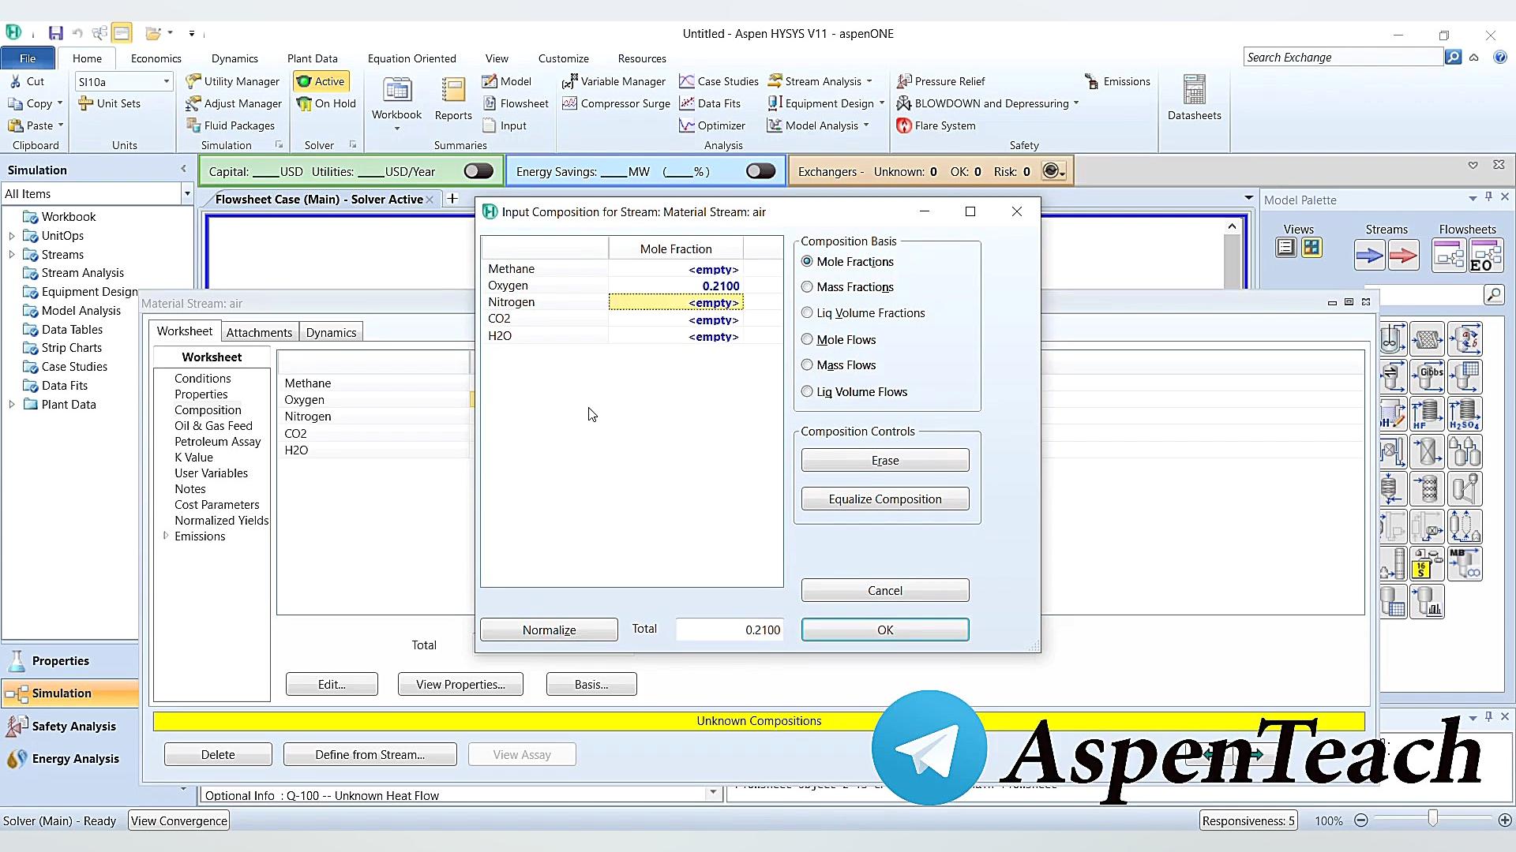Open the Attachments tab in stream window
1516x852 pixels.
coord(259,332)
